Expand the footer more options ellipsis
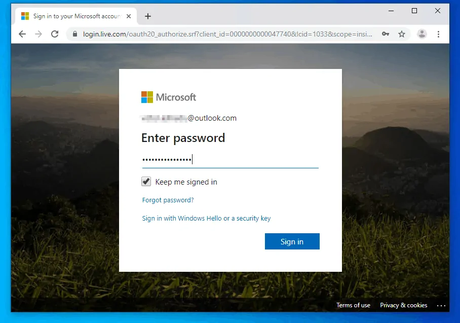Screen dimensions: 460x323 point(441,306)
